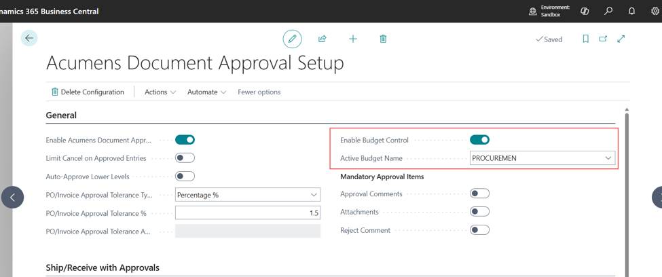Enable Attachments mandatory switch
This screenshot has height=277, width=662.
pos(479,212)
